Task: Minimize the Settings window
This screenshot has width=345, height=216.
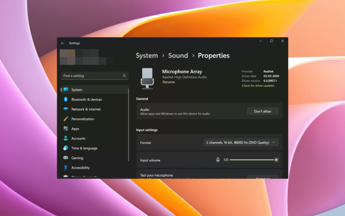Action: [x=261, y=41]
